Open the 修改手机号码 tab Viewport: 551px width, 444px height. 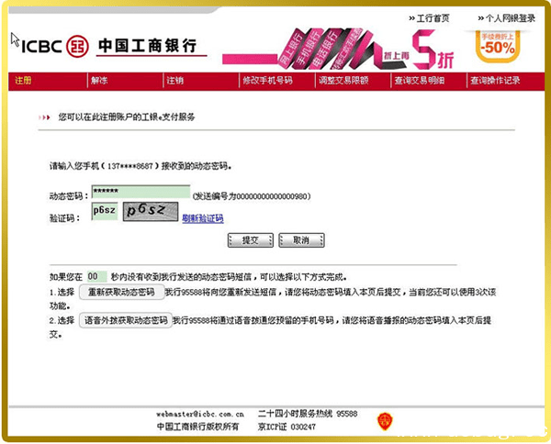pos(267,81)
